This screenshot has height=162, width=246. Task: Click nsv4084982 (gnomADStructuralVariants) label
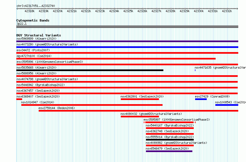(x=176, y=143)
